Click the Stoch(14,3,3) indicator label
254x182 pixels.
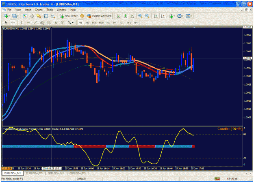point(67,129)
